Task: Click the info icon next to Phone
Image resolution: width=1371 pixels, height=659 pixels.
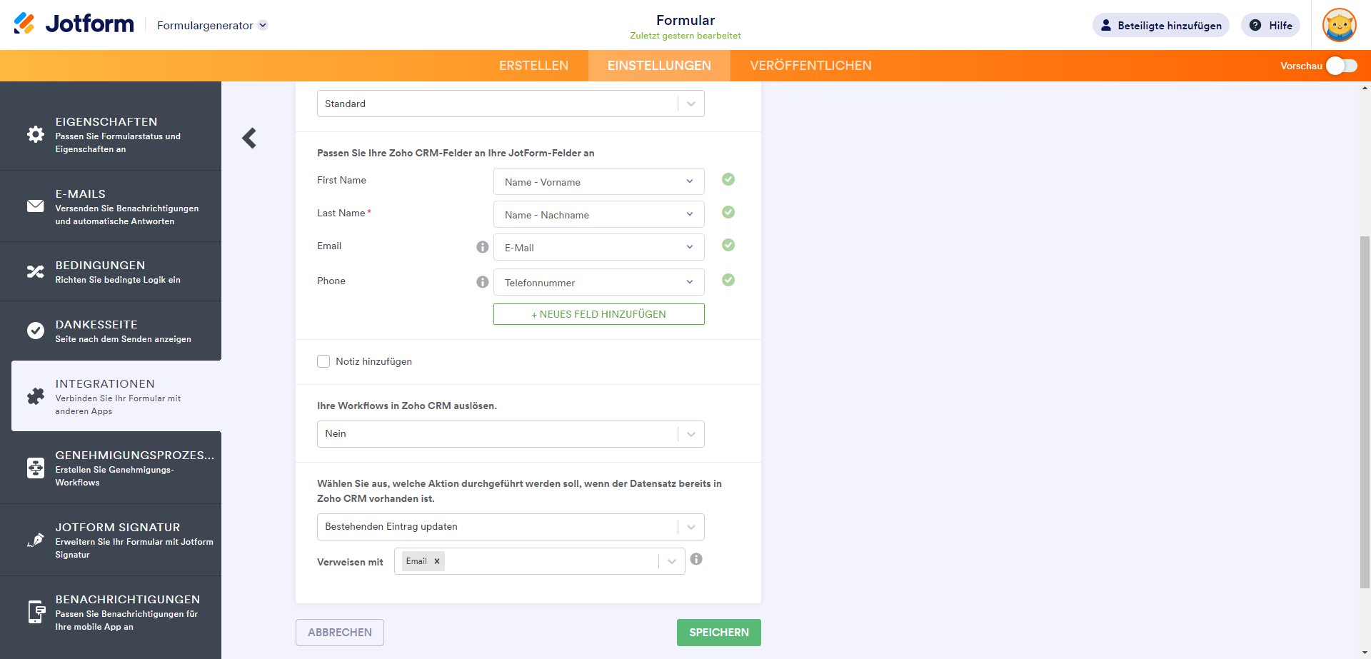Action: point(483,282)
